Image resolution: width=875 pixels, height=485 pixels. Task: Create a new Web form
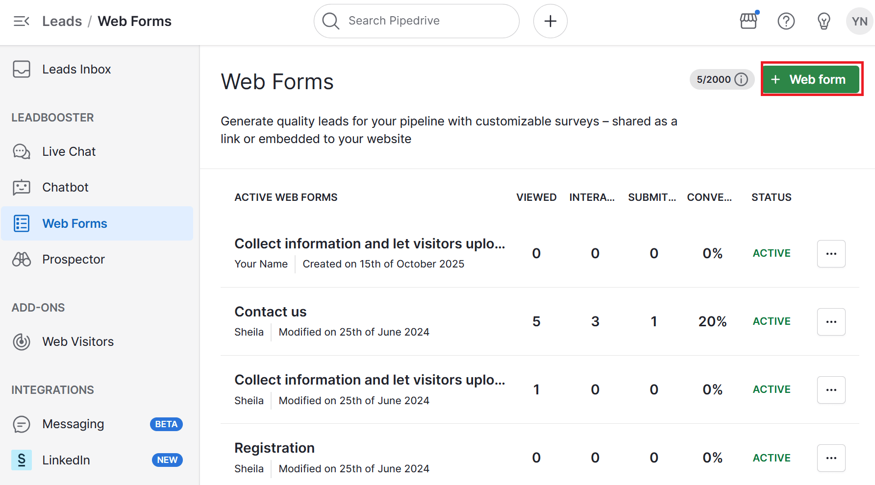811,79
